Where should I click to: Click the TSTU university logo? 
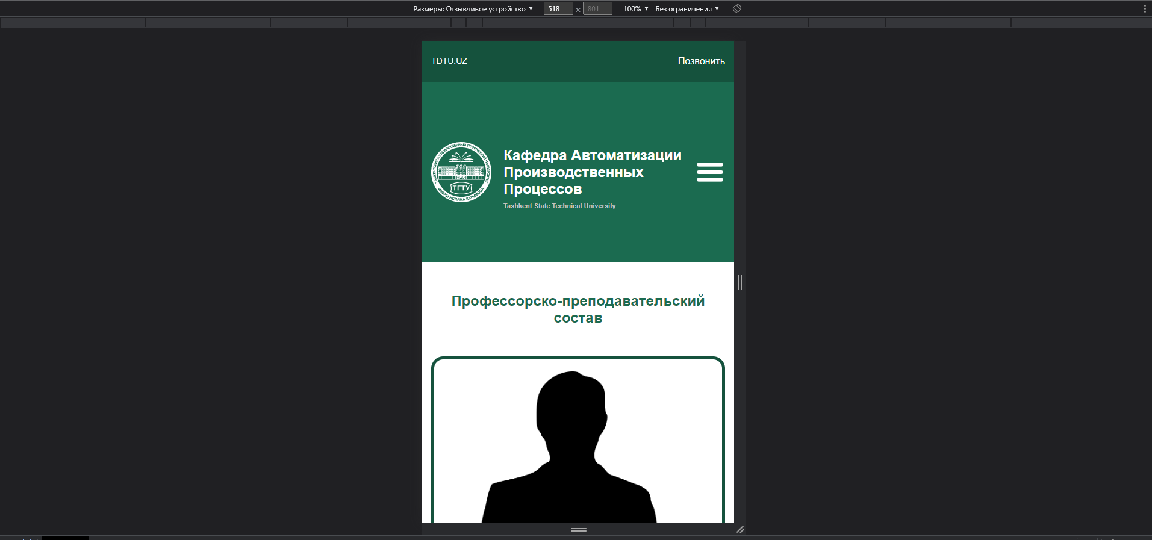coord(461,172)
